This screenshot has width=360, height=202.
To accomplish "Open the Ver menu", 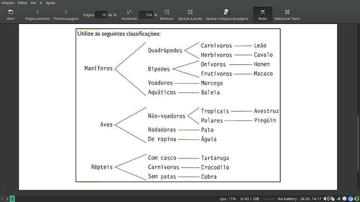I will (x=33, y=3).
